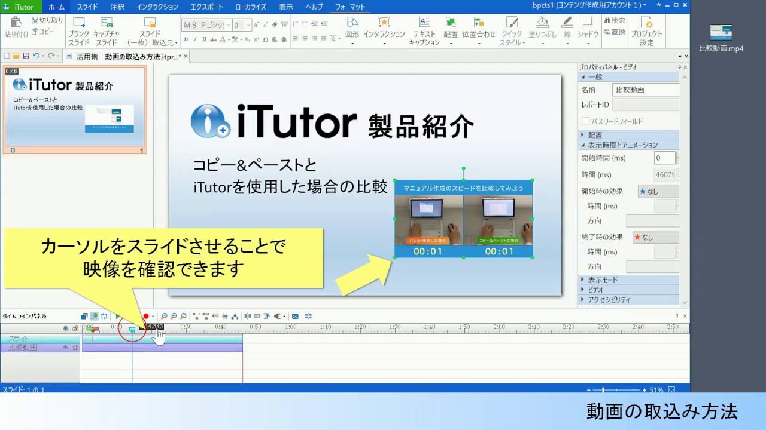Open the iTutor application menu
This screenshot has height=430, width=766.
tap(21, 7)
